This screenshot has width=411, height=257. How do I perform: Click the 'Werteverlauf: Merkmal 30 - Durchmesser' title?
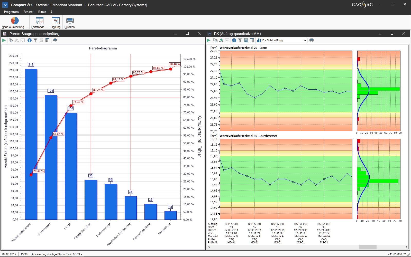click(248, 136)
